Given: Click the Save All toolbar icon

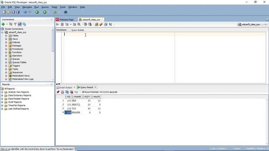Looking at the screenshot, I should coord(18,12).
